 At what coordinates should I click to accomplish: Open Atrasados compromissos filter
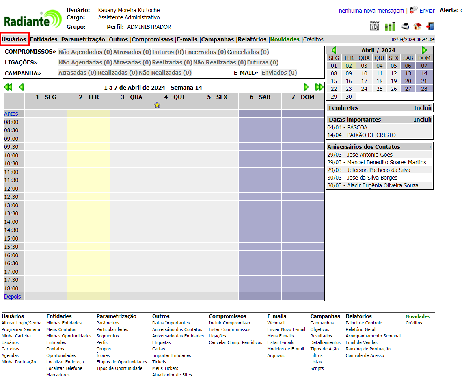click(132, 52)
